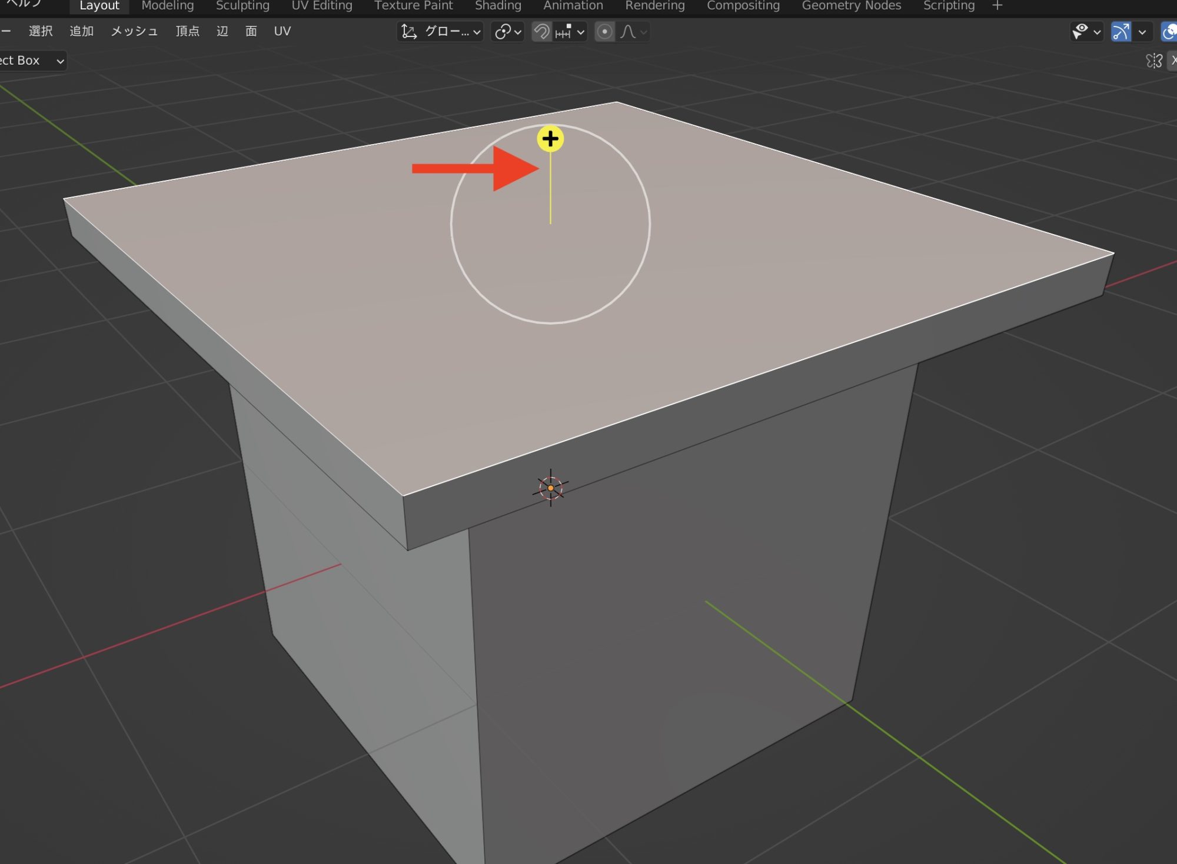Open the メッシュ menu
1177x864 pixels.
pyautogui.click(x=134, y=32)
